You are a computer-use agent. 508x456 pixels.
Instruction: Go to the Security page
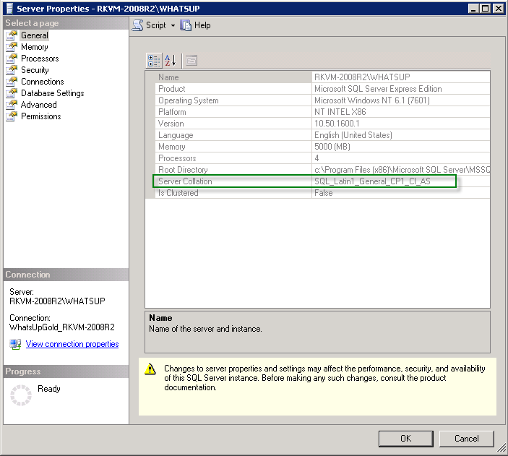35,70
